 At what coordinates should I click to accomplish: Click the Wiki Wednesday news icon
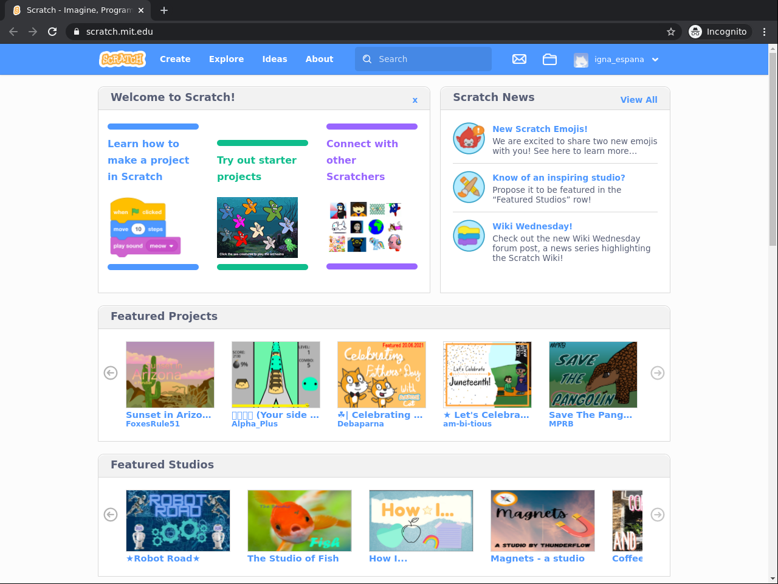click(469, 236)
